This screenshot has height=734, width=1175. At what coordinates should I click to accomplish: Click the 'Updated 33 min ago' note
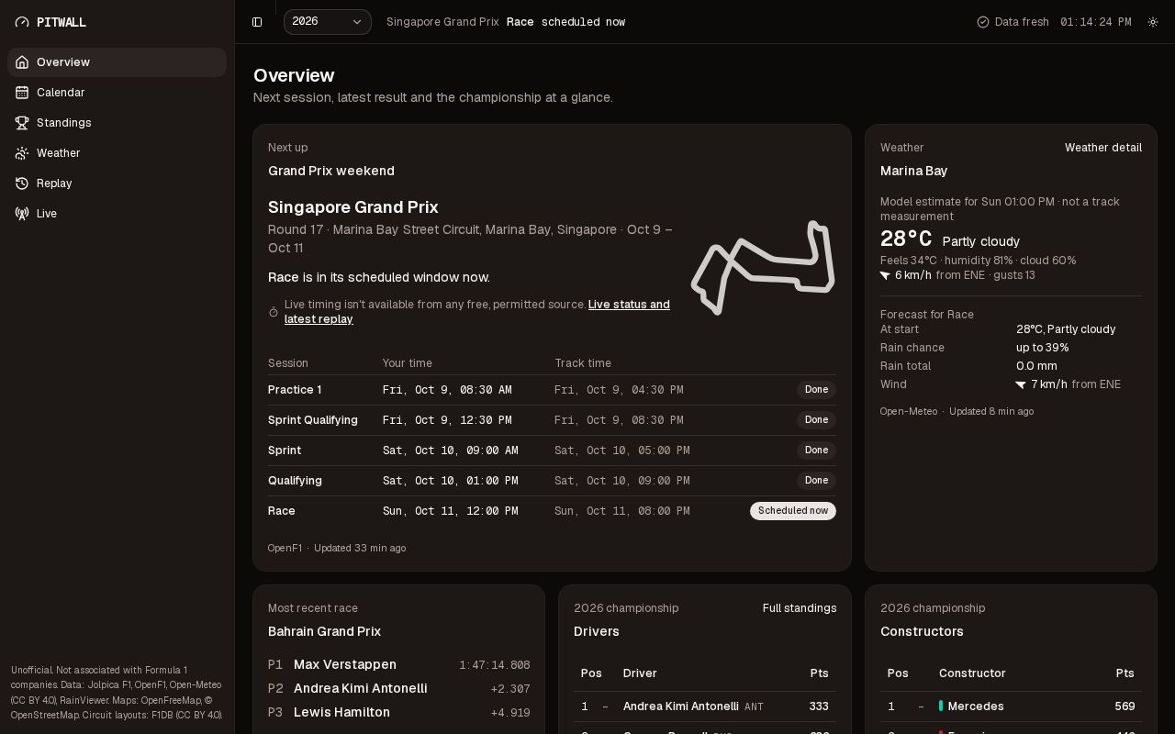tap(360, 548)
